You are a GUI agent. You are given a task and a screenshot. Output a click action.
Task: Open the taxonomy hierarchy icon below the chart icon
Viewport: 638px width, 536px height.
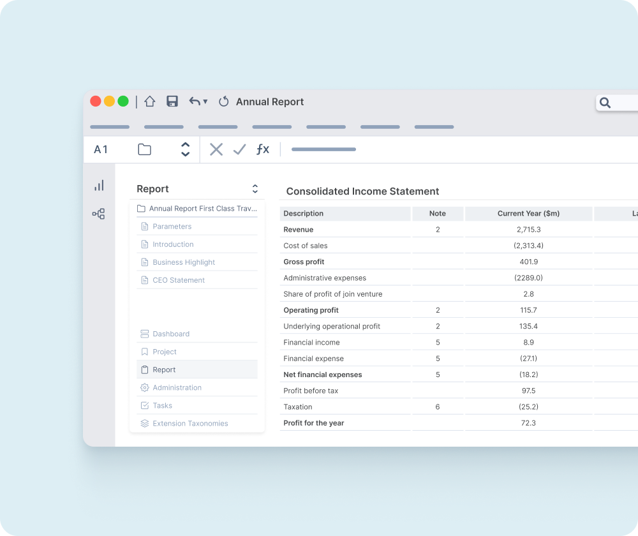[99, 214]
